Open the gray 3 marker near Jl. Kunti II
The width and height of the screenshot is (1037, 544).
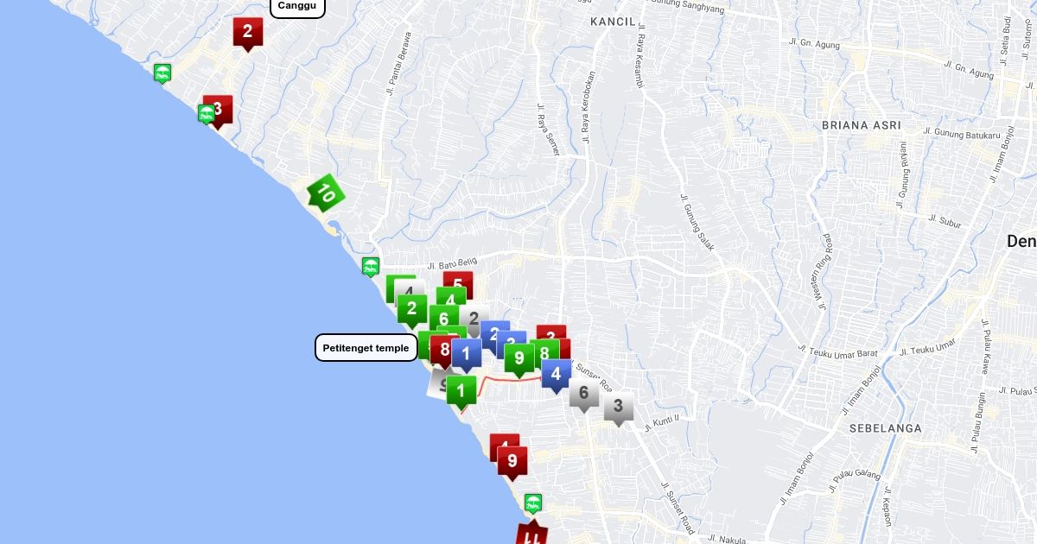click(x=618, y=408)
